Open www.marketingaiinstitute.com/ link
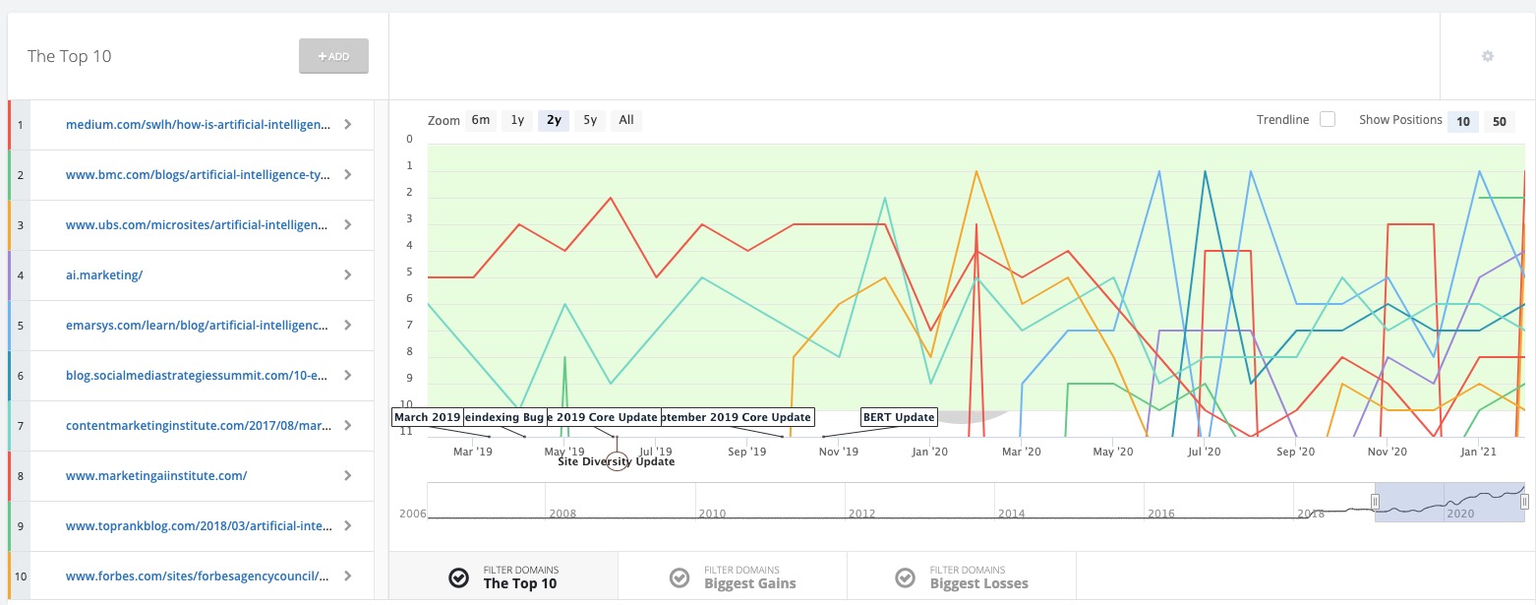Screen dimensions: 1536x605 coord(156,476)
